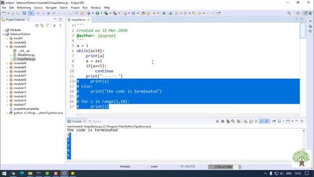Collapse the SeleniumPython project node

click(x=3, y=34)
